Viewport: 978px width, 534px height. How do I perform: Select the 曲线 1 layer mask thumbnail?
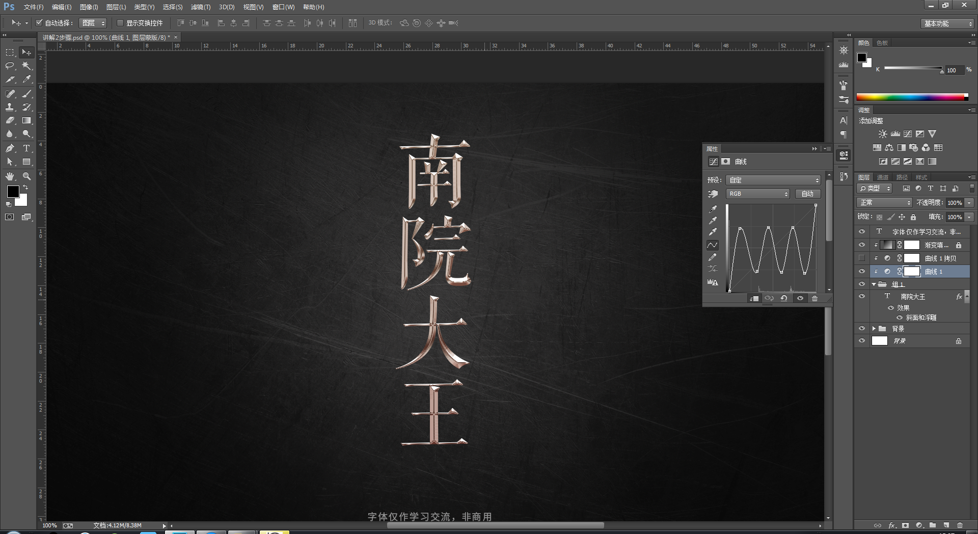pyautogui.click(x=912, y=272)
